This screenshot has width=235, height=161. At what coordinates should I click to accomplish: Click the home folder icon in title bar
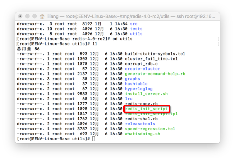(42, 16)
